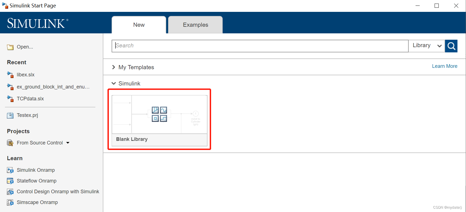466x212 pixels.
Task: Click the Simulink Start Page title bar icon
Action: (5, 6)
